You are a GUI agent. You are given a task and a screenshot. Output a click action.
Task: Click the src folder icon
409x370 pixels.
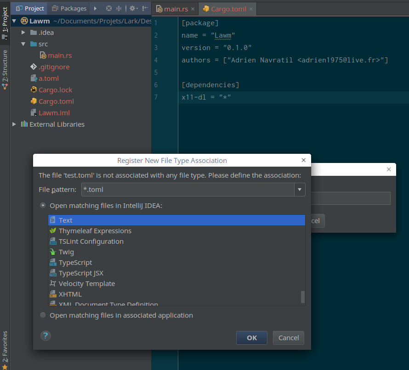pos(34,44)
